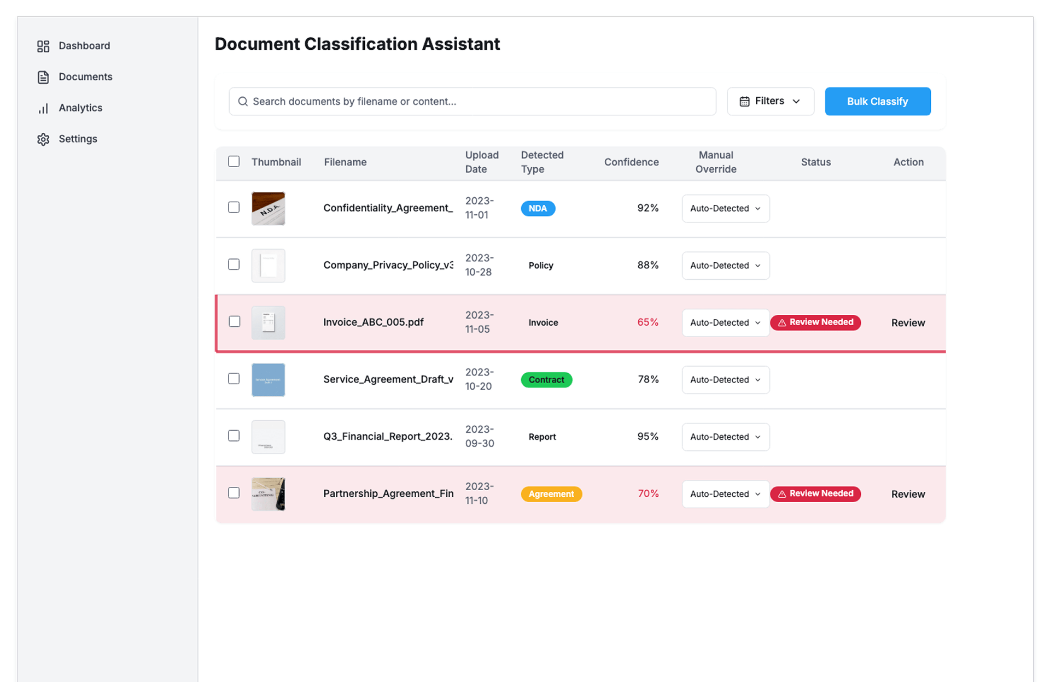1050x682 pixels.
Task: Check the Invoice_ABC_005.pdf row checkbox
Action: pos(234,322)
